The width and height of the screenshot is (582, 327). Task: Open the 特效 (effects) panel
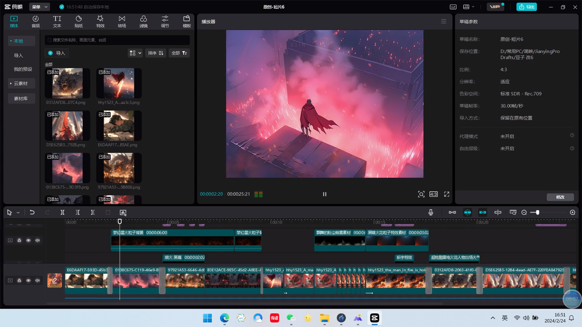pyautogui.click(x=100, y=21)
